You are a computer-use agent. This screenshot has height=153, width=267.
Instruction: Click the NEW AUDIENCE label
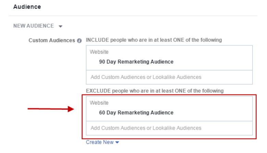[34, 26]
